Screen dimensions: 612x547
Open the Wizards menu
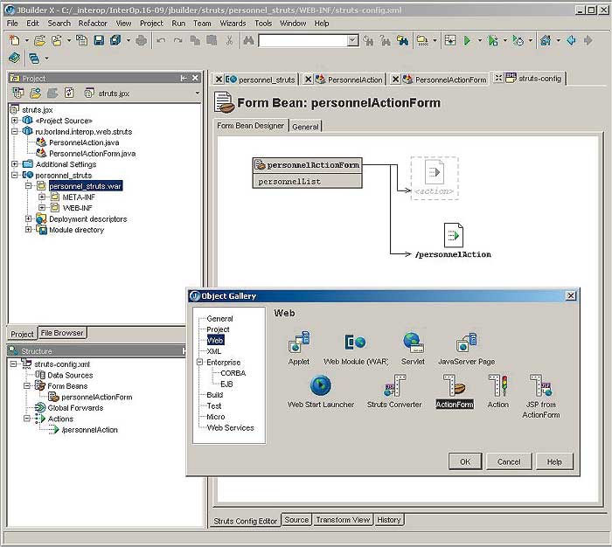[233, 23]
